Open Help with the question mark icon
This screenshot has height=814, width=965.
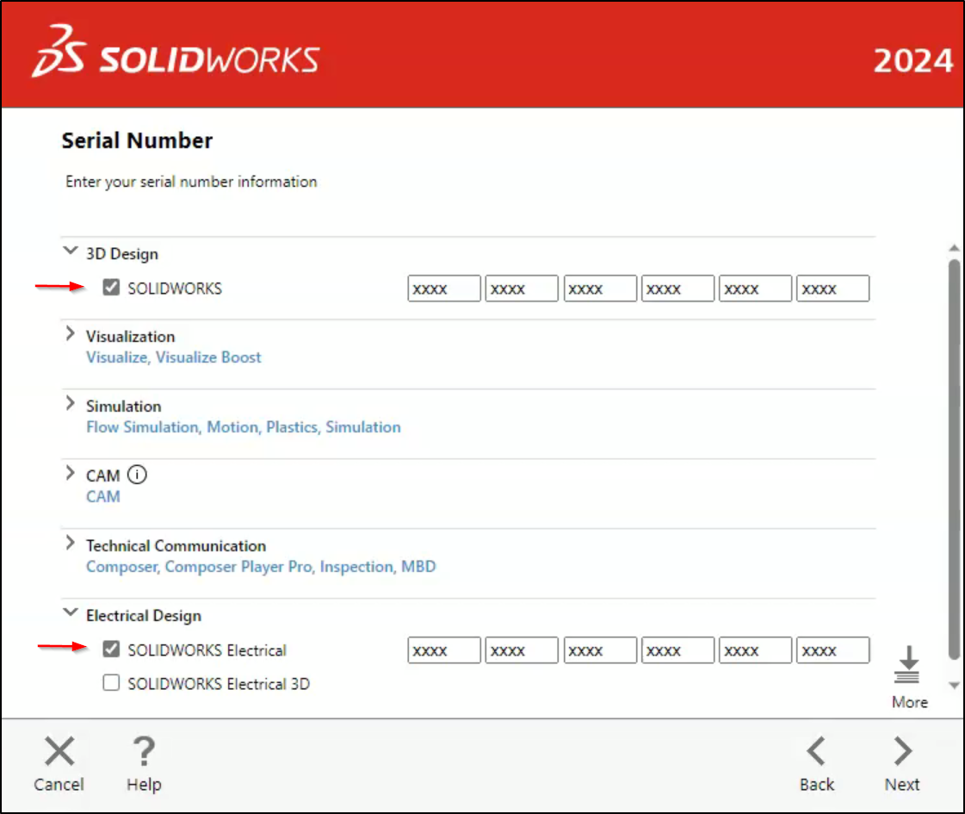tap(144, 751)
